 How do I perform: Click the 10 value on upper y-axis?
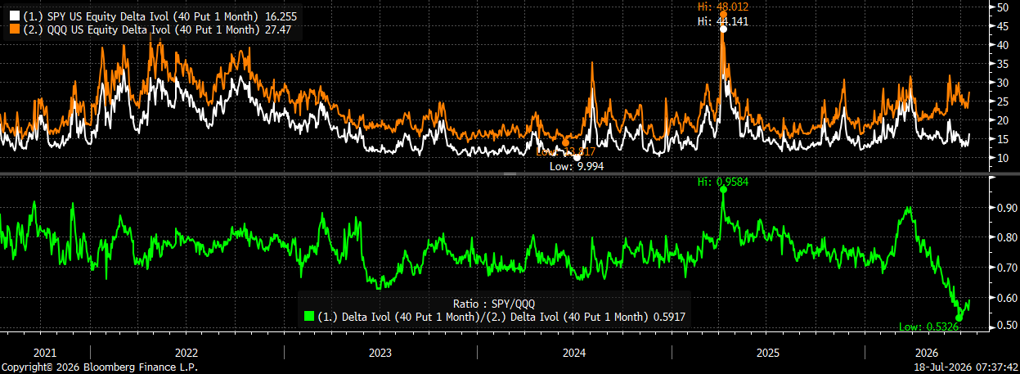point(1002,158)
